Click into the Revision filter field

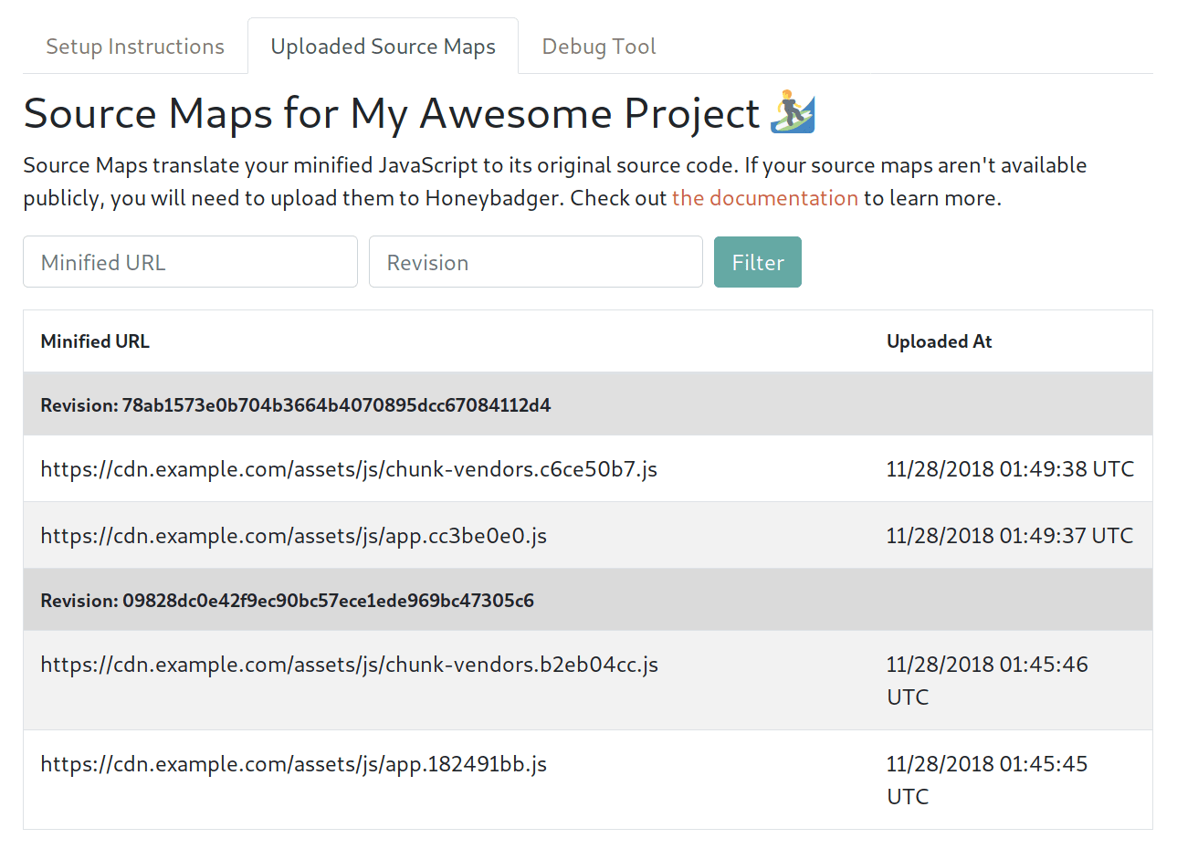point(535,262)
